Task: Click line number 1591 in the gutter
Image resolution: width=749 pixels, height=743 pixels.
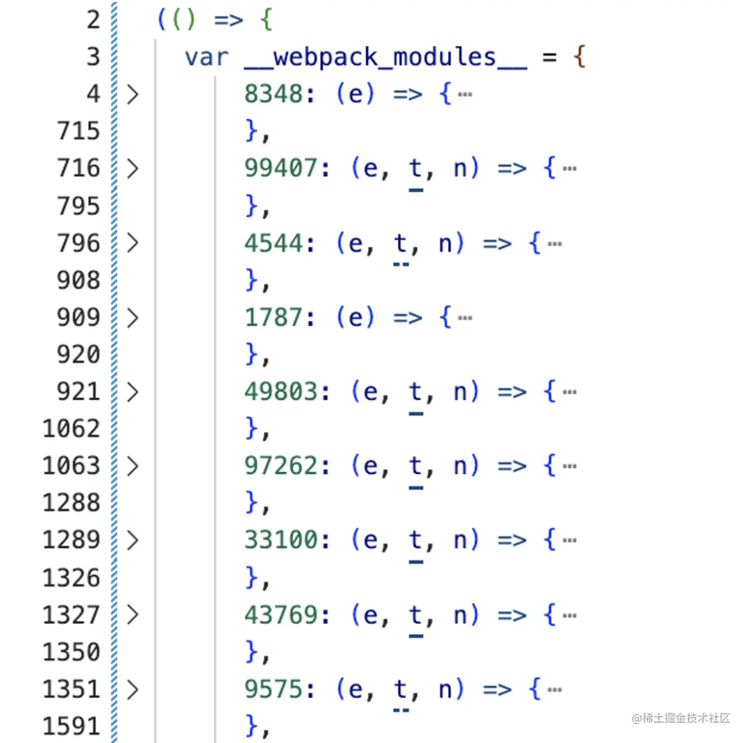Action: (x=71, y=727)
